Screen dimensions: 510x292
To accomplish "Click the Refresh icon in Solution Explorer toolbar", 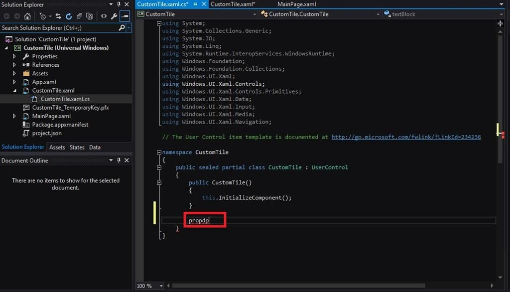I will click(x=69, y=16).
